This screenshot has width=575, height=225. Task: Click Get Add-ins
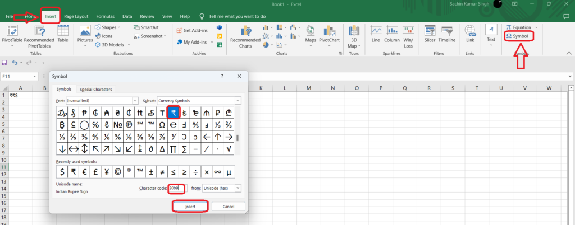click(x=192, y=31)
